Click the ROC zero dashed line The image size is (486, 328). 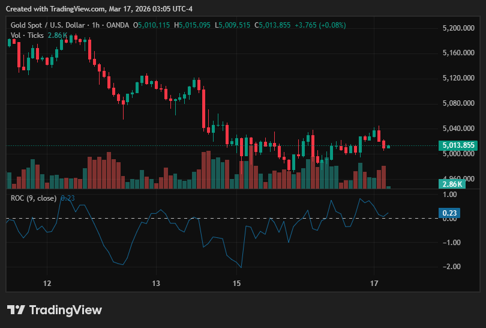222,219
